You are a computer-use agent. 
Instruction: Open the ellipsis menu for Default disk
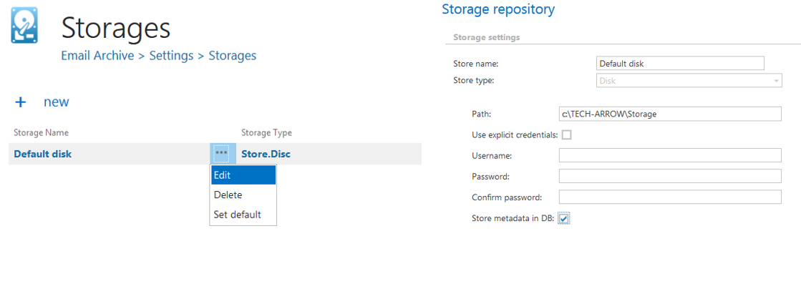(222, 154)
